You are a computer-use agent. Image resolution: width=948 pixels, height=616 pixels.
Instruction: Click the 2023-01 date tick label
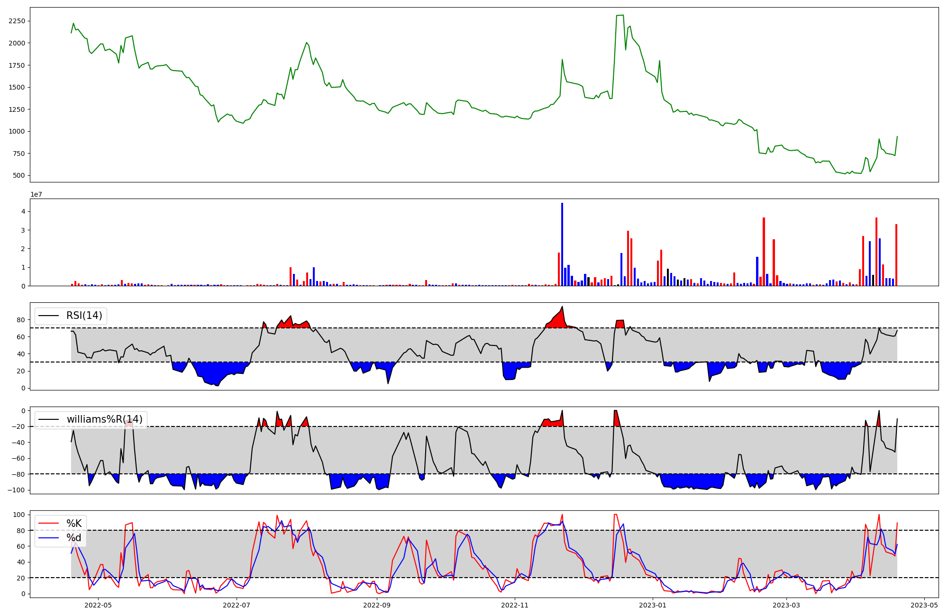click(x=653, y=605)
